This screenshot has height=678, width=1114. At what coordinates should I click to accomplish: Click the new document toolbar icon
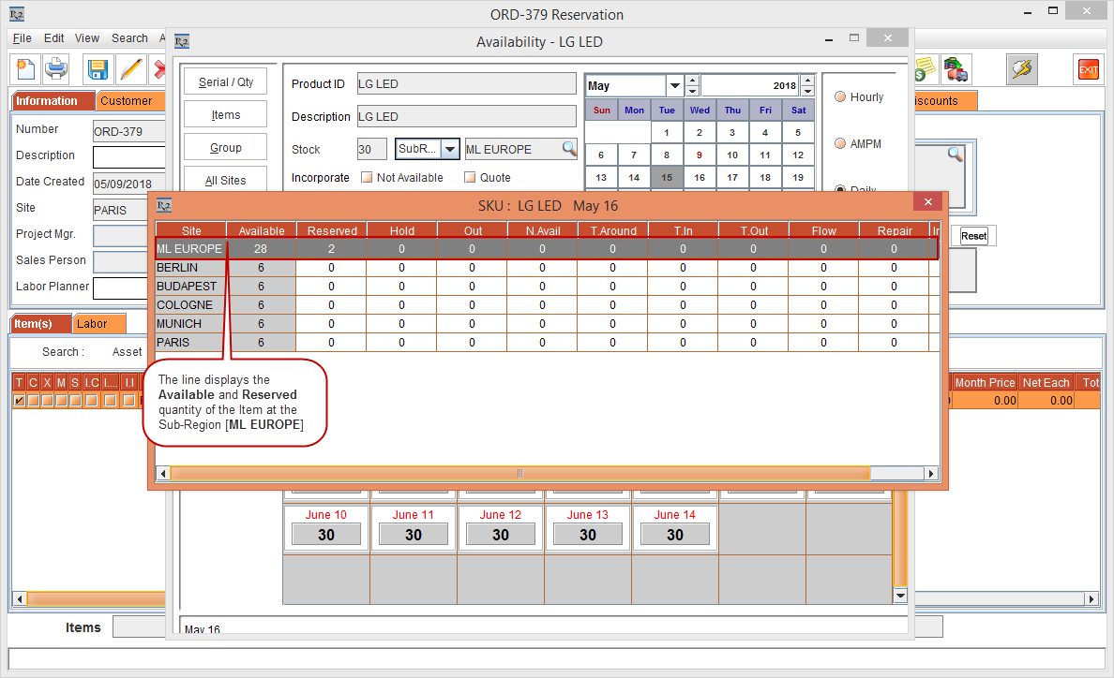(25, 68)
